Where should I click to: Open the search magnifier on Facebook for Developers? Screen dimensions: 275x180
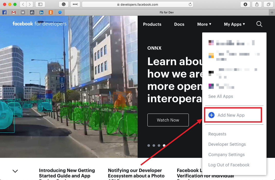(259, 24)
